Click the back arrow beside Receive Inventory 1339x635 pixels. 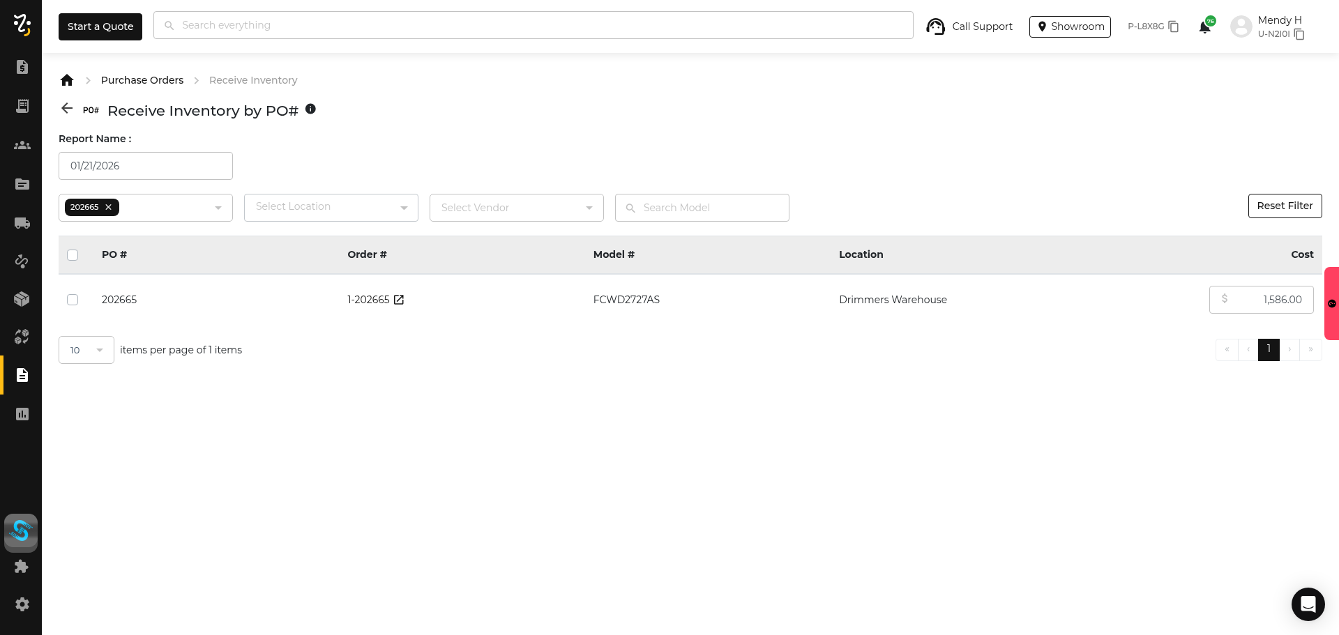coord(67,109)
